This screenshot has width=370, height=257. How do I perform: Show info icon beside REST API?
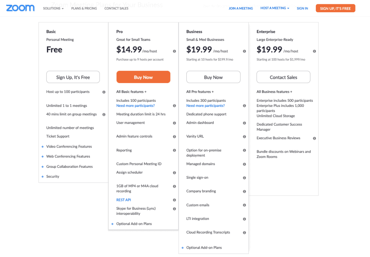(175, 200)
